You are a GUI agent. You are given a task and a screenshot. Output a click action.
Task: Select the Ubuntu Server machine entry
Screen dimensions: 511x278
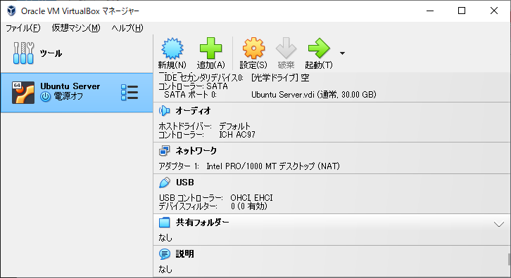pos(77,93)
